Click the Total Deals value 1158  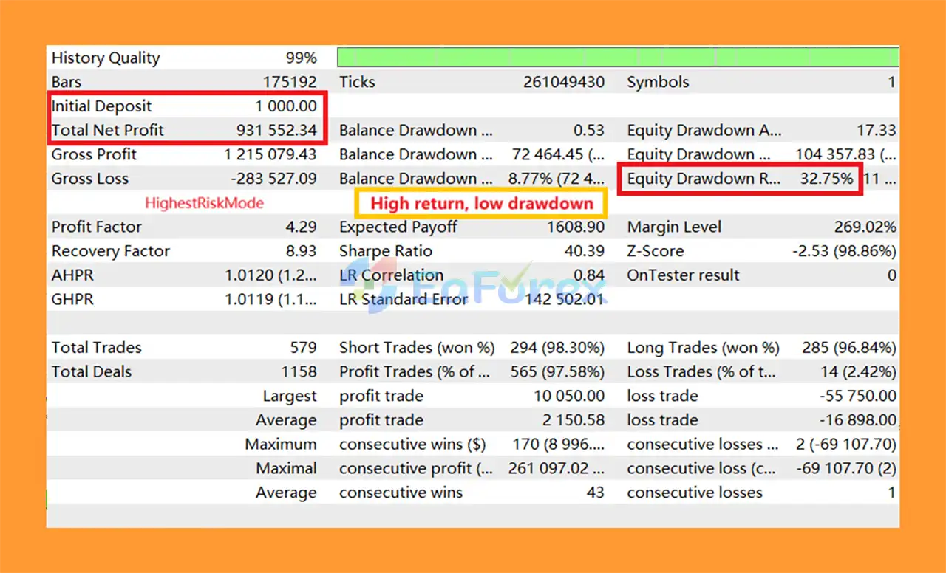(x=299, y=372)
